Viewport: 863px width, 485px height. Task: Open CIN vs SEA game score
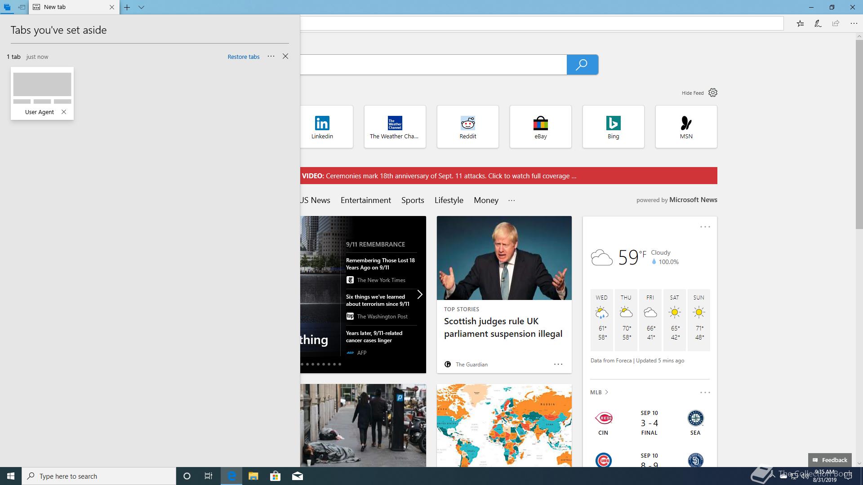[x=649, y=423]
